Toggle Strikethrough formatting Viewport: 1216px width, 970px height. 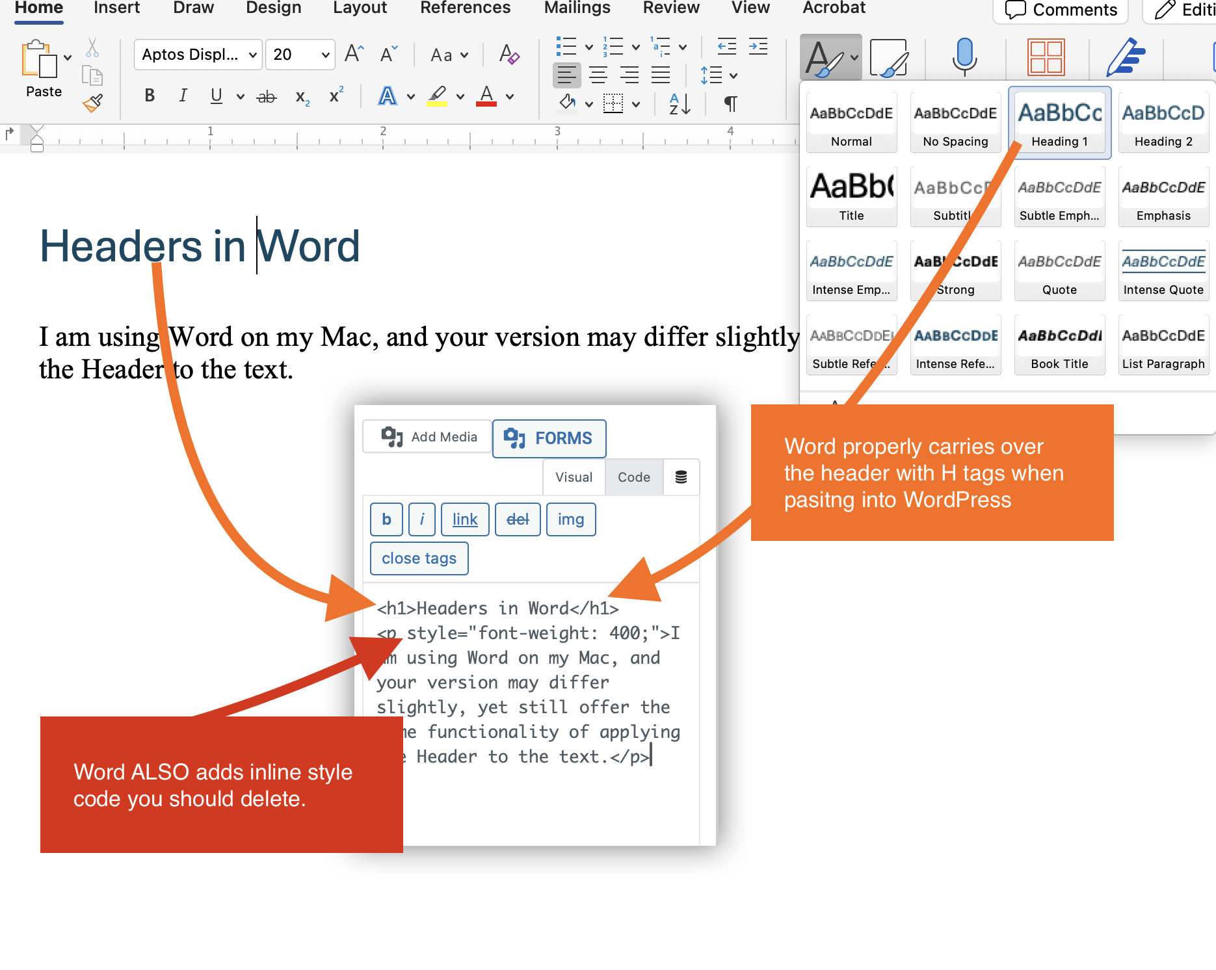267,97
